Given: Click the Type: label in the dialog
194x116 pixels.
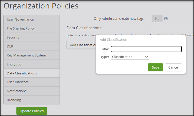Looking at the screenshot, I should pyautogui.click(x=105, y=57).
